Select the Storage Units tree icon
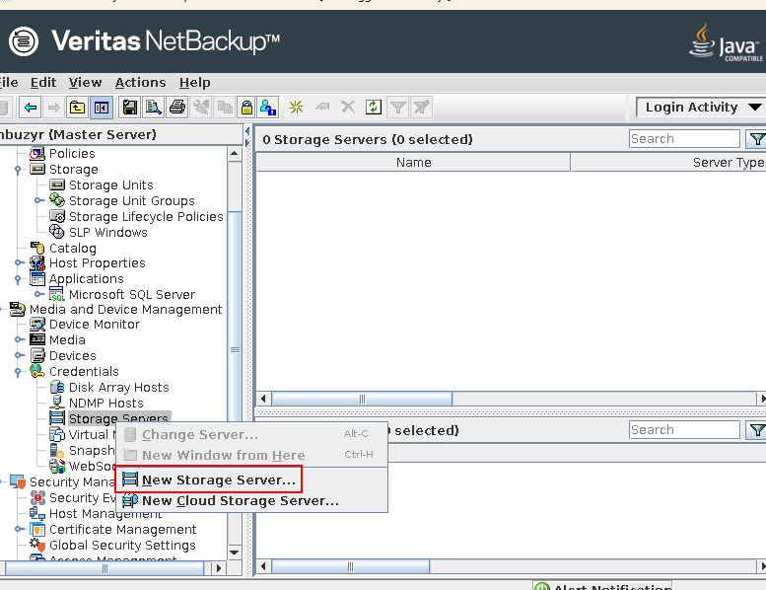This screenshot has height=590, width=766. (x=57, y=184)
